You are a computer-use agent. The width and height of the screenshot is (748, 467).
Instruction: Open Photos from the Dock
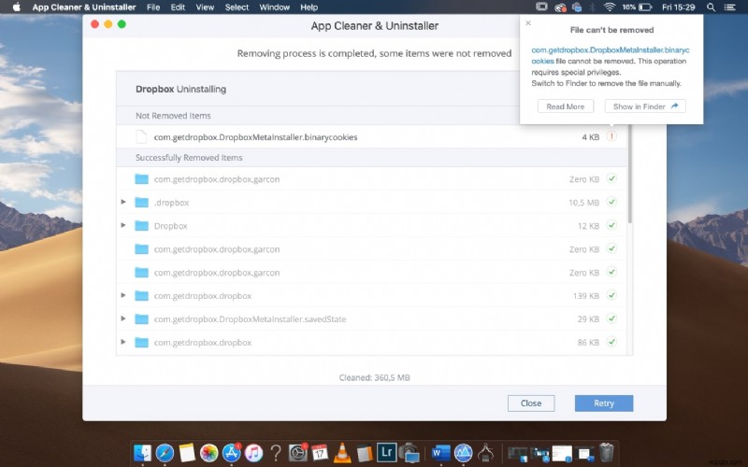pos(209,453)
